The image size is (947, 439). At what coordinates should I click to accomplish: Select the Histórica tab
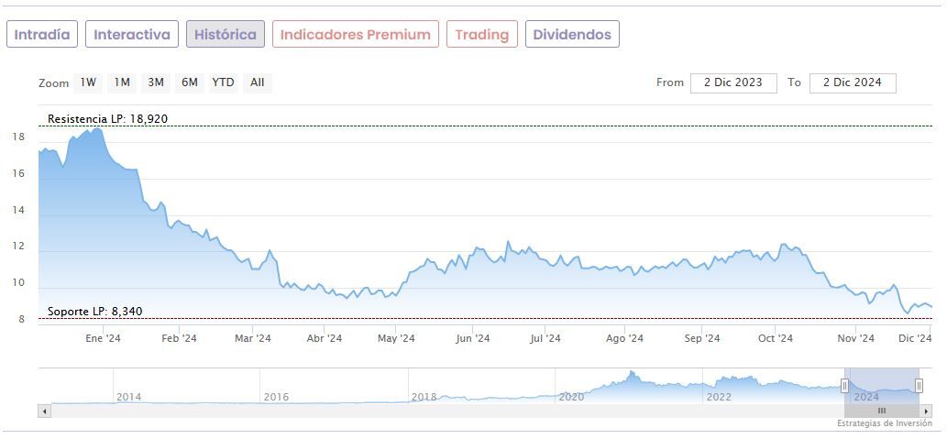226,35
